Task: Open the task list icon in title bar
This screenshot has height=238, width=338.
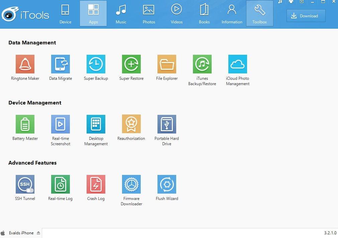Action: 302,2
